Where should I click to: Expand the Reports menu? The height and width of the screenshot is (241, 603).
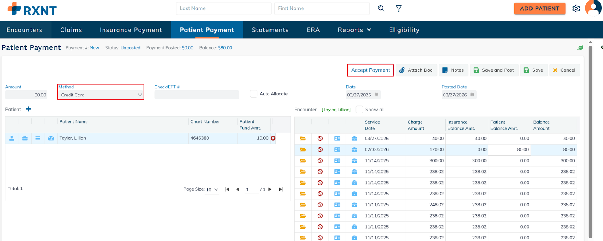[354, 30]
